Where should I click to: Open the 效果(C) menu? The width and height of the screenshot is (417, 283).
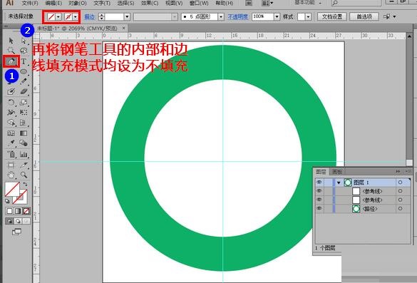click(150, 3)
